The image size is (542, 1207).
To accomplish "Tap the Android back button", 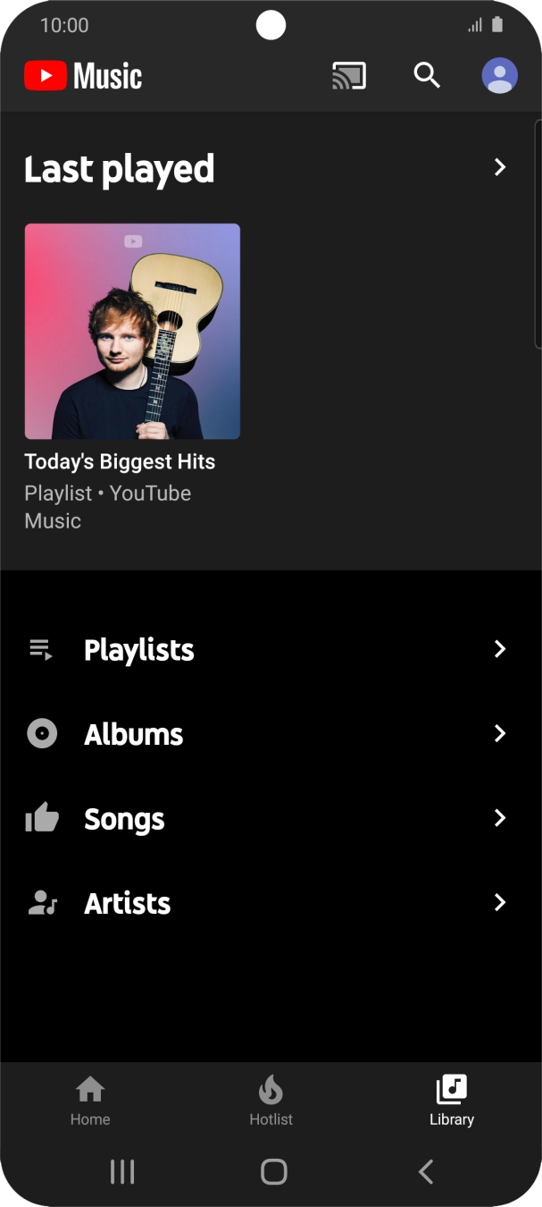I will tap(425, 1171).
